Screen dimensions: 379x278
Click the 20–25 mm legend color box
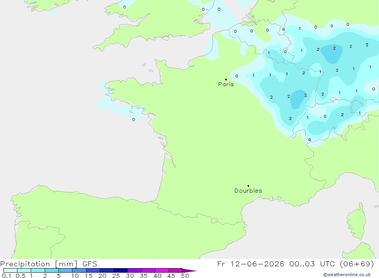coord(107,270)
